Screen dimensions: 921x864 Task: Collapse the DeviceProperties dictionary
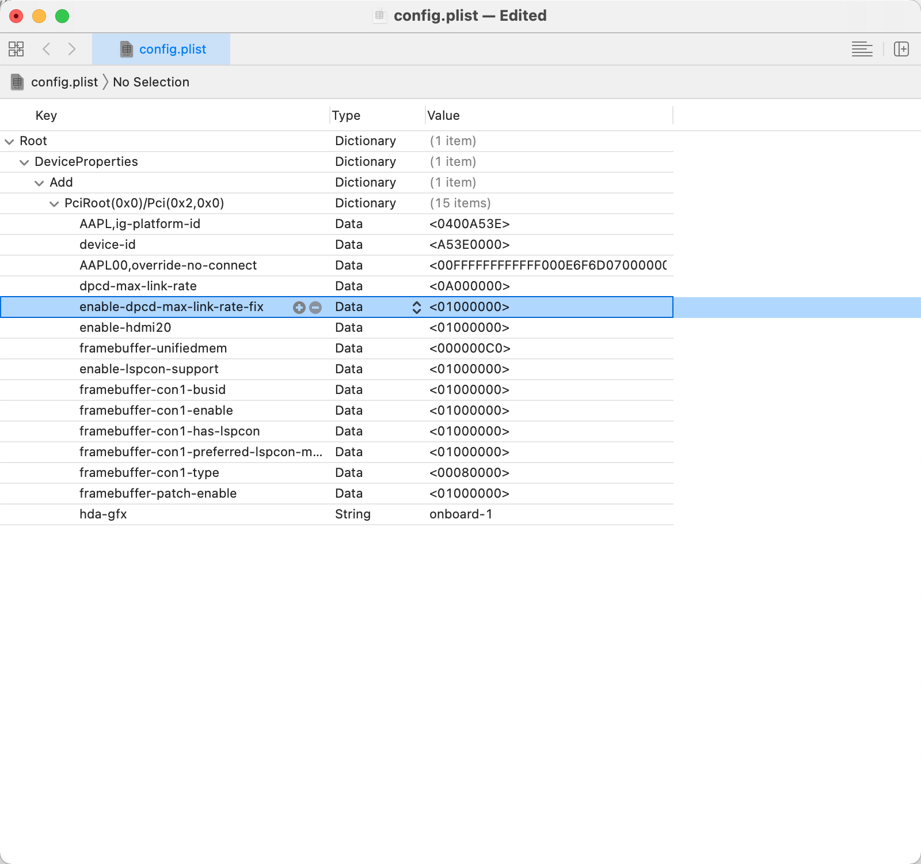pyautogui.click(x=24, y=162)
